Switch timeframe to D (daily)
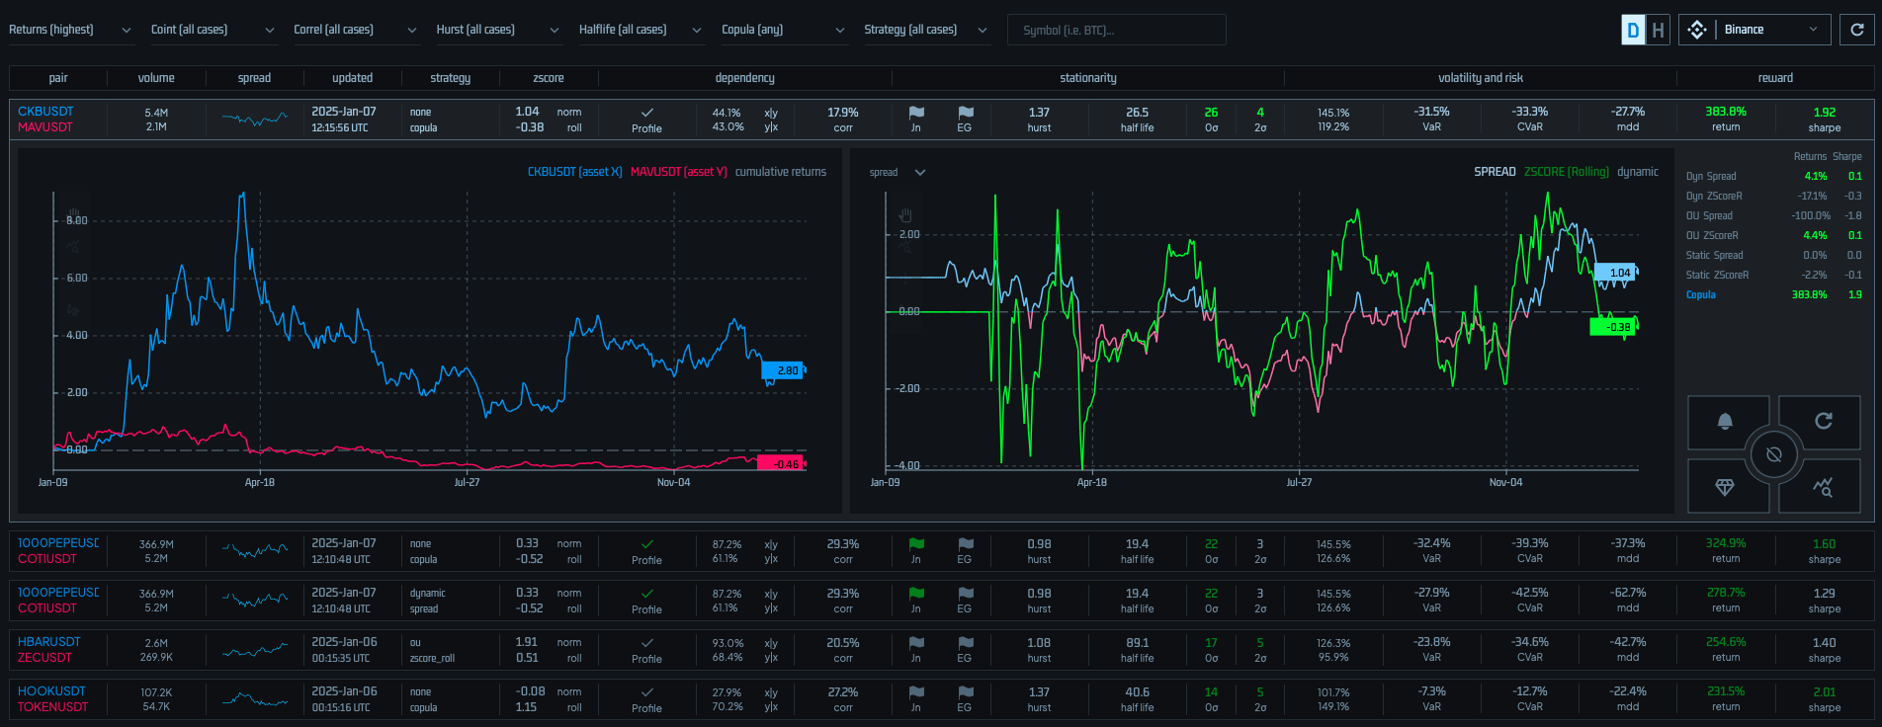This screenshot has width=1882, height=727. click(x=1633, y=30)
